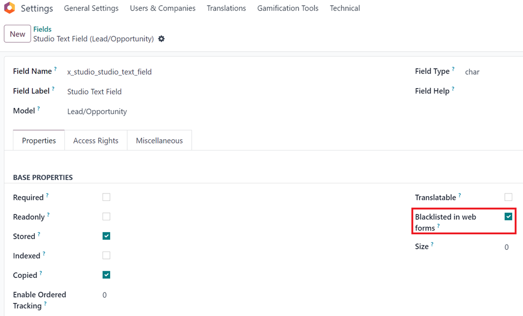Open the Translations menu
523x316 pixels.
tap(226, 8)
